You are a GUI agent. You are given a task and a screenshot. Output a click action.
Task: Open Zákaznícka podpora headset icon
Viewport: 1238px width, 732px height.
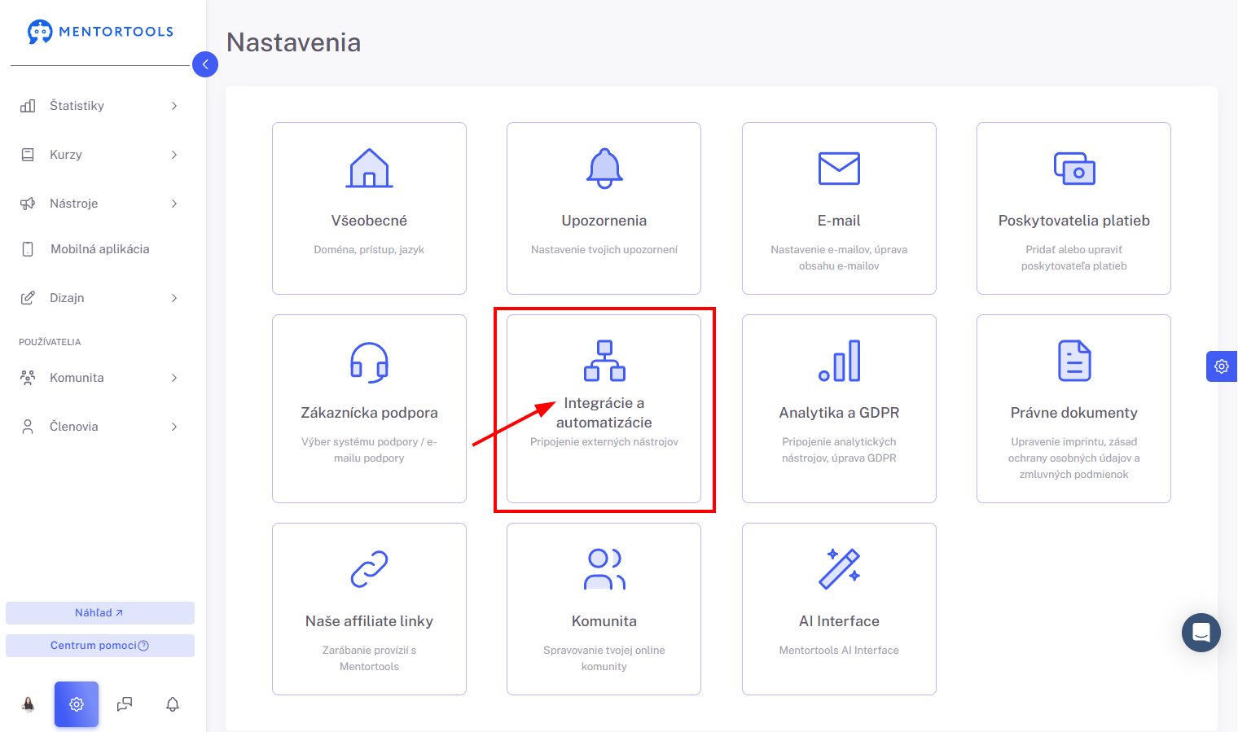tap(369, 362)
